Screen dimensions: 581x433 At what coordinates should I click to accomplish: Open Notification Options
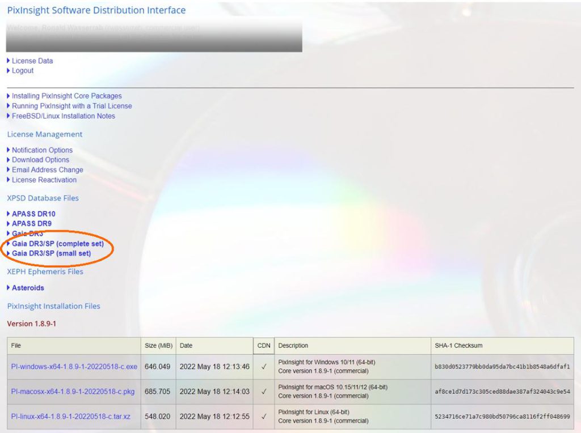pos(41,150)
